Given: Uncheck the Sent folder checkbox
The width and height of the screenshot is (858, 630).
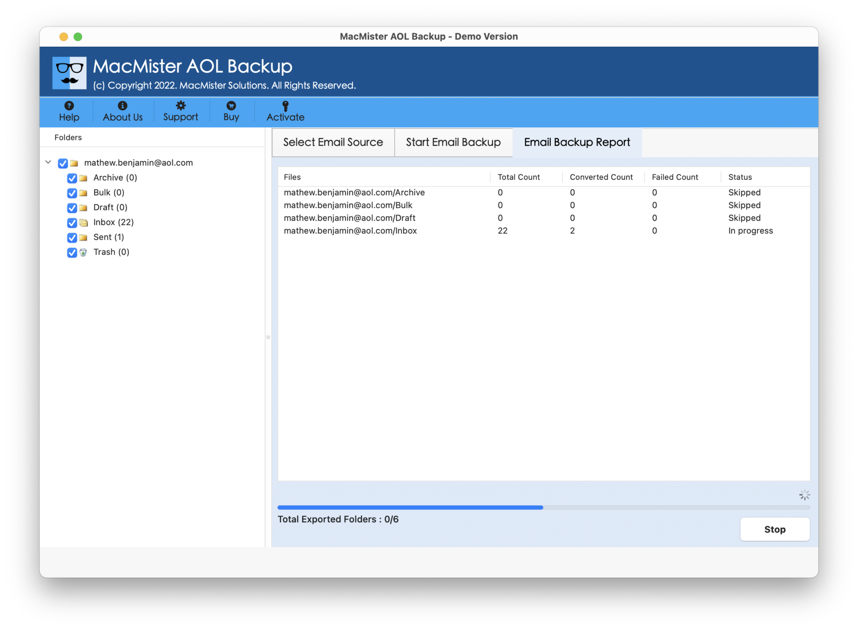Looking at the screenshot, I should (72, 238).
